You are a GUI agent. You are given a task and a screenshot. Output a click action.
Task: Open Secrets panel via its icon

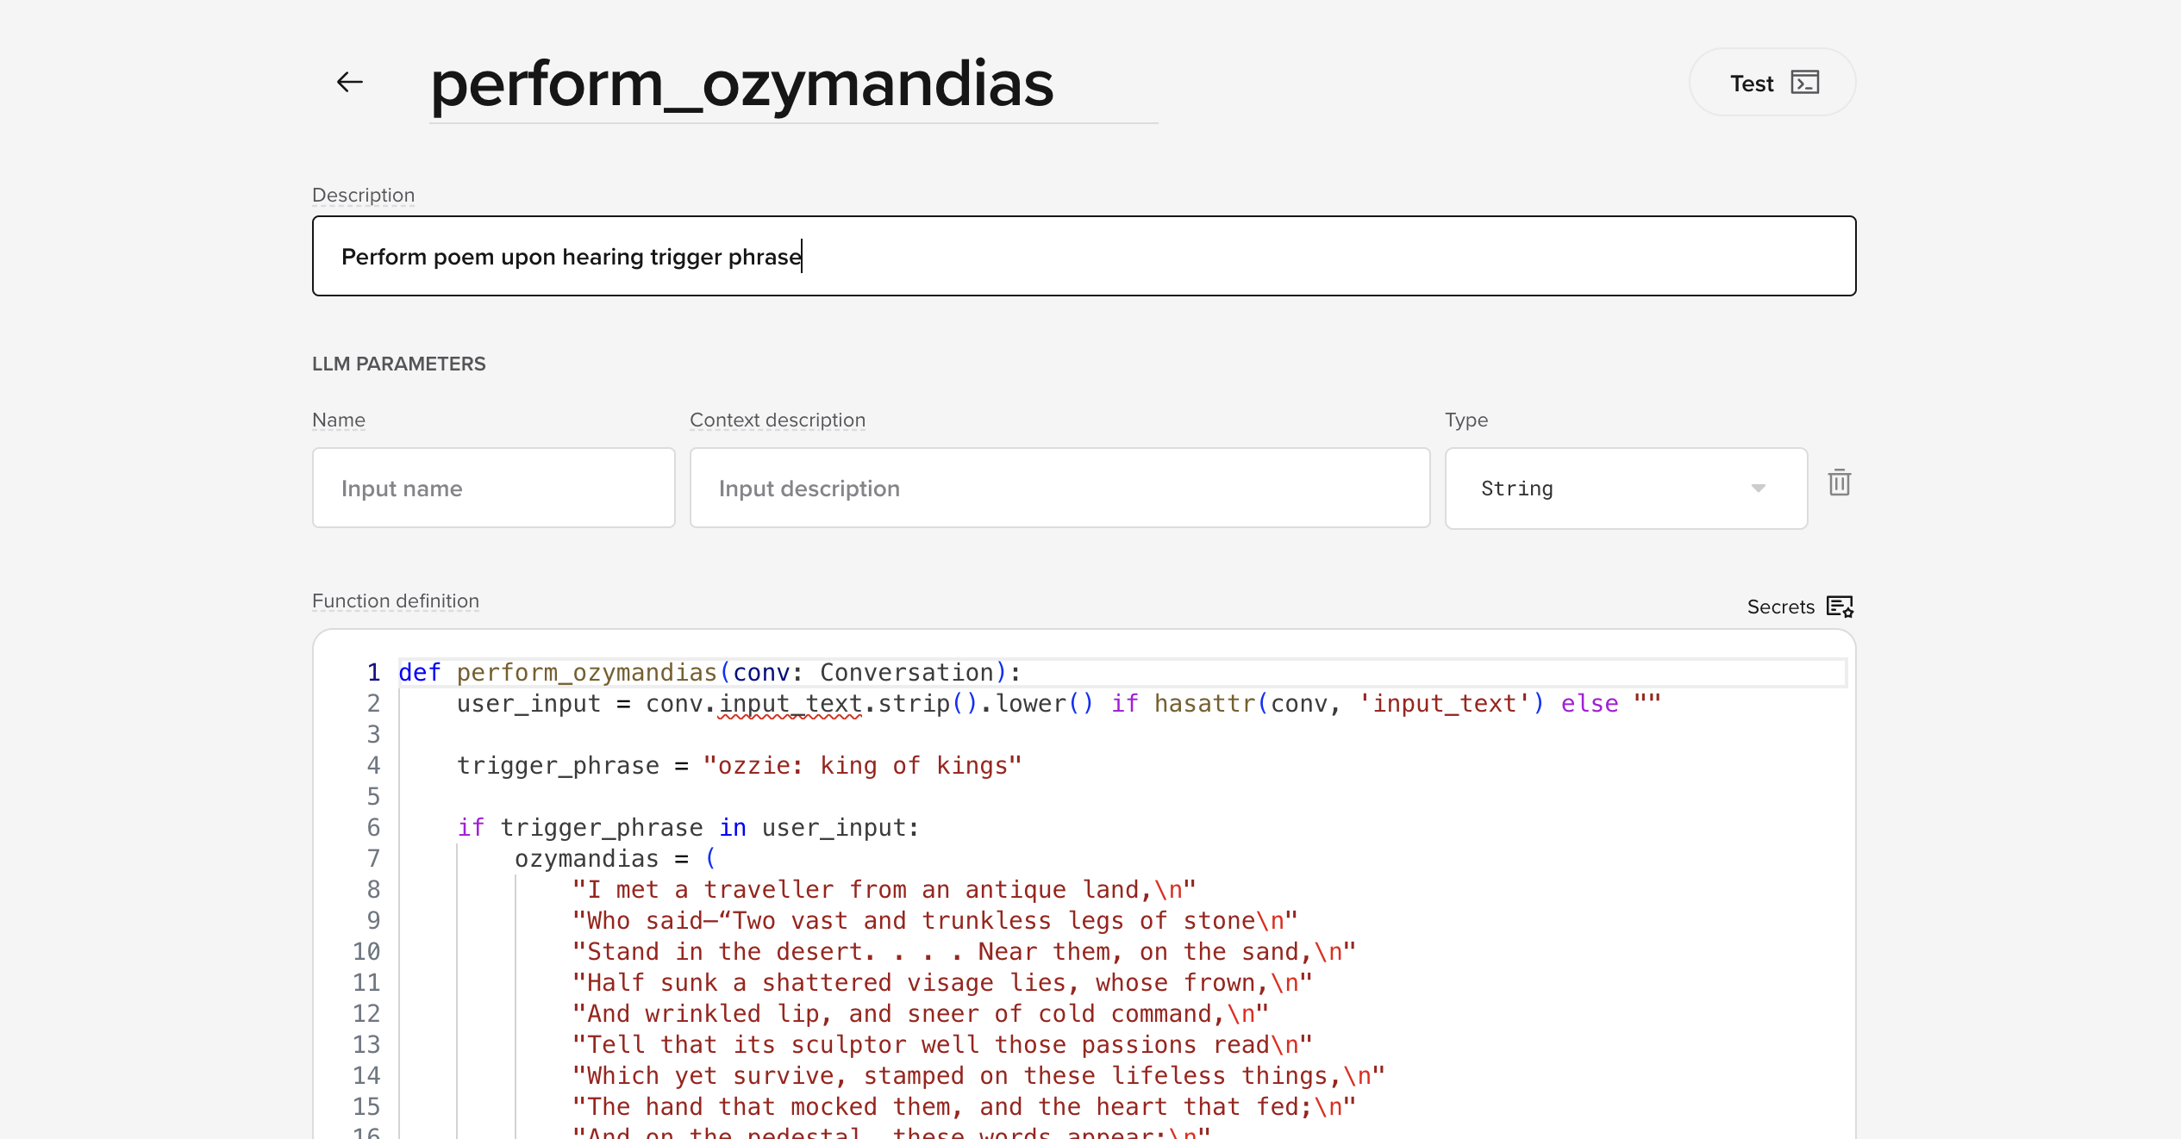[1840, 607]
